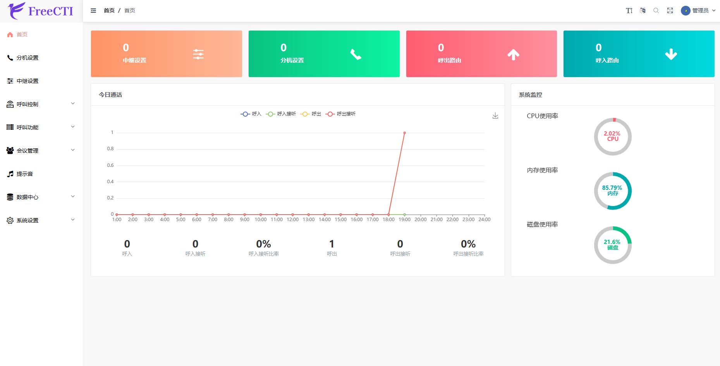Viewport: 720px width, 366px height.
Task: Open the search magnifier icon
Action: [656, 10]
